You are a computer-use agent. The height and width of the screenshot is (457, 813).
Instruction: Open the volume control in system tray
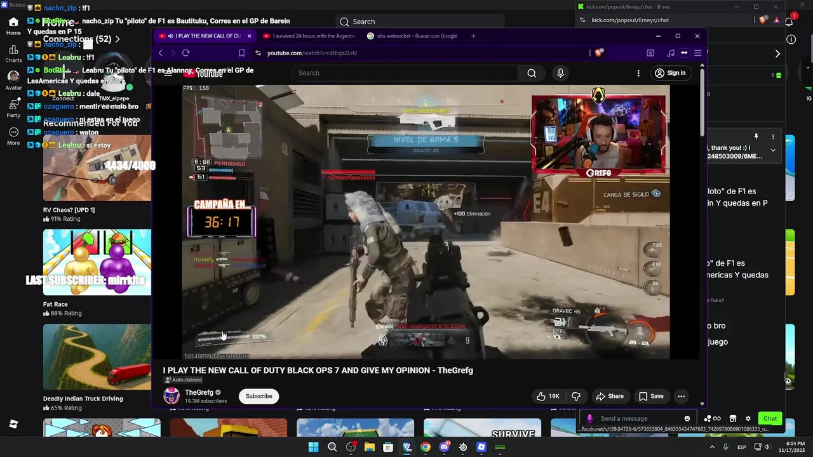click(767, 447)
